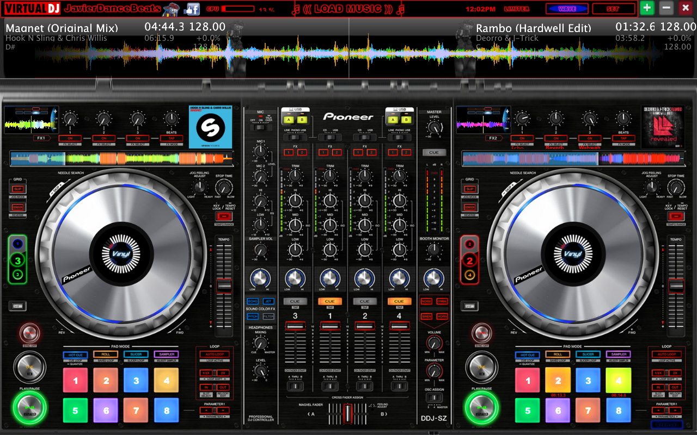Click the JET sound color FX button

[x=268, y=301]
